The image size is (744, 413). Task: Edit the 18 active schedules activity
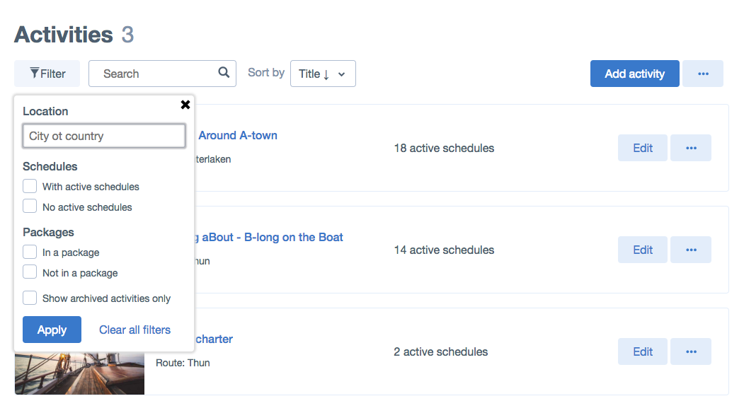(642, 148)
